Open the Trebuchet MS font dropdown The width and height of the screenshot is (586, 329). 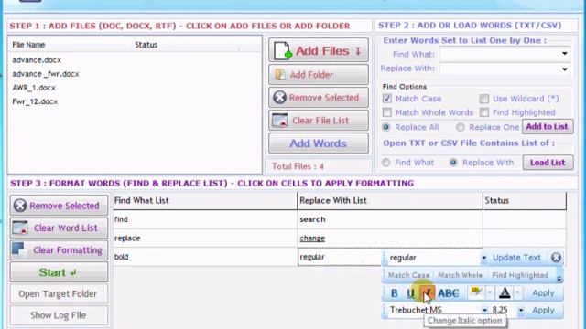click(x=484, y=311)
